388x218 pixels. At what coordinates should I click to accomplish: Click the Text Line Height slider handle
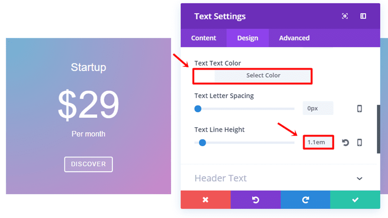[202, 142]
